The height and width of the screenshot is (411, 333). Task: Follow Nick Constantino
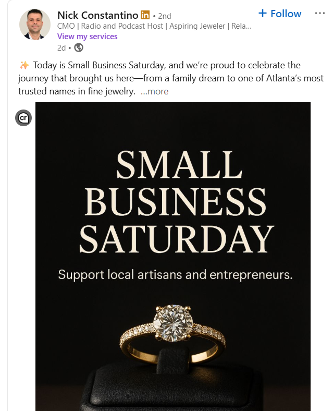click(286, 14)
